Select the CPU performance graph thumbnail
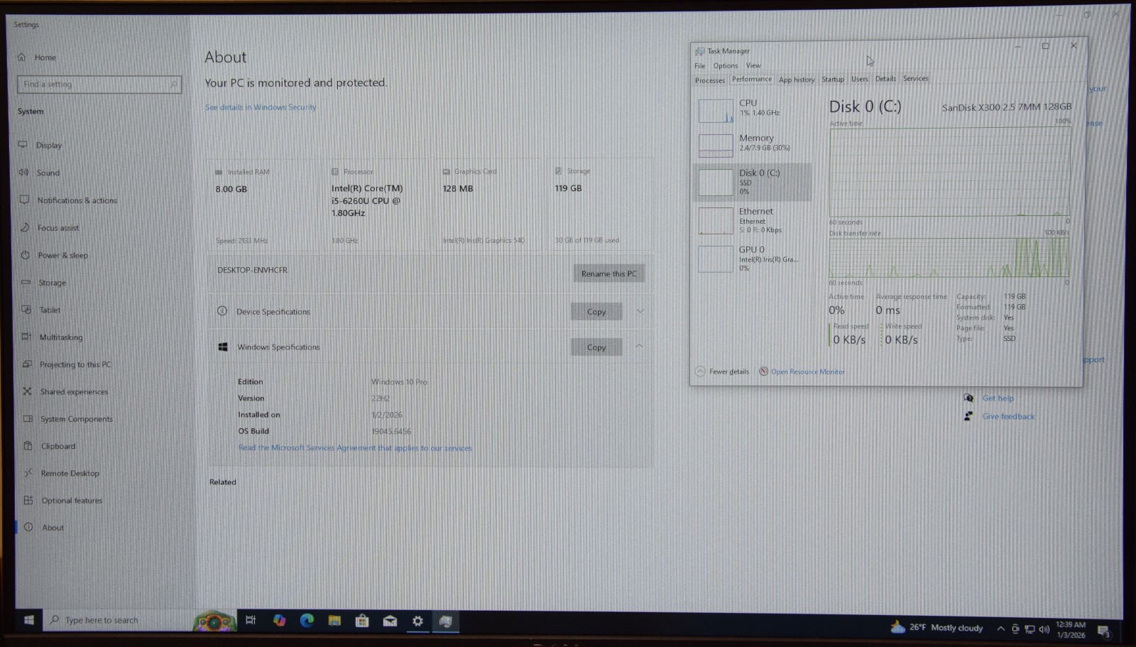Image resolution: width=1136 pixels, height=647 pixels. coord(716,111)
